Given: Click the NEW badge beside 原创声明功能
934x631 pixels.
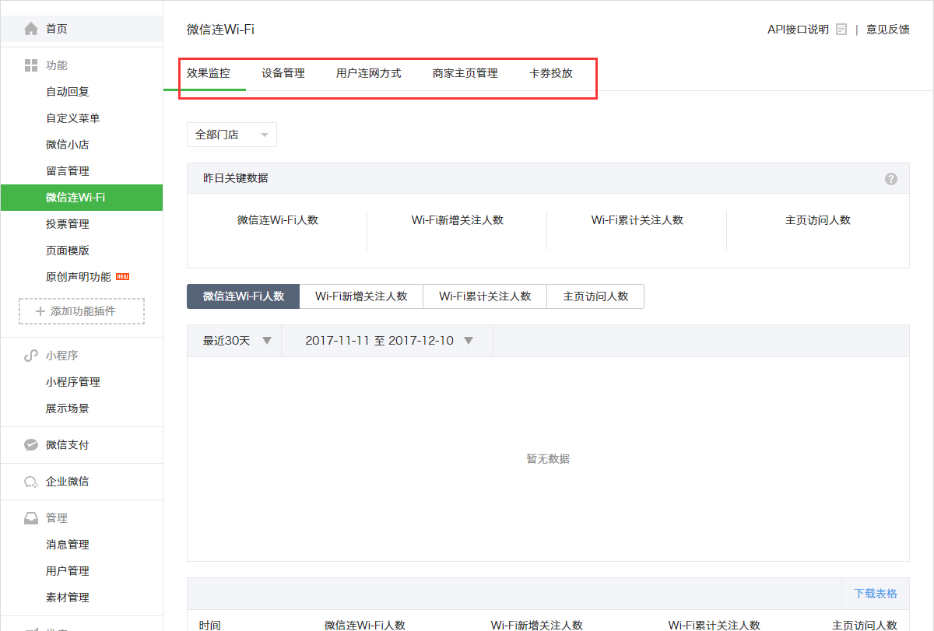Looking at the screenshot, I should (122, 276).
